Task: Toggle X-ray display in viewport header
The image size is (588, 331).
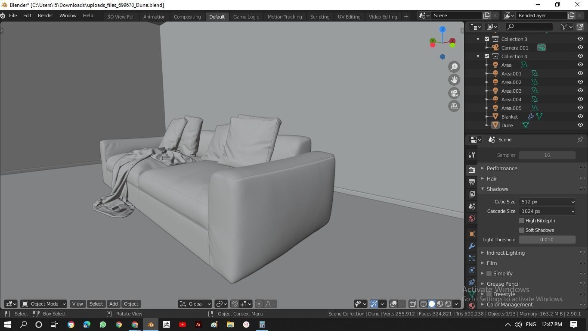Action: click(412, 304)
